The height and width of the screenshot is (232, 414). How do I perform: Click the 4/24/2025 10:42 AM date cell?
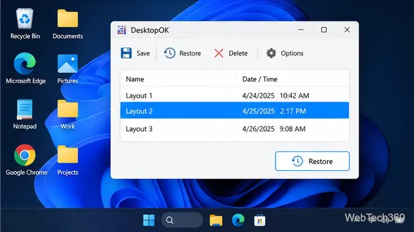[x=276, y=96]
